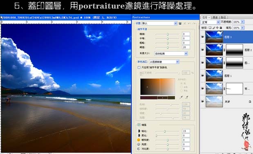Click the warmth slider handle
The image size is (253, 154).
(x=168, y=140)
